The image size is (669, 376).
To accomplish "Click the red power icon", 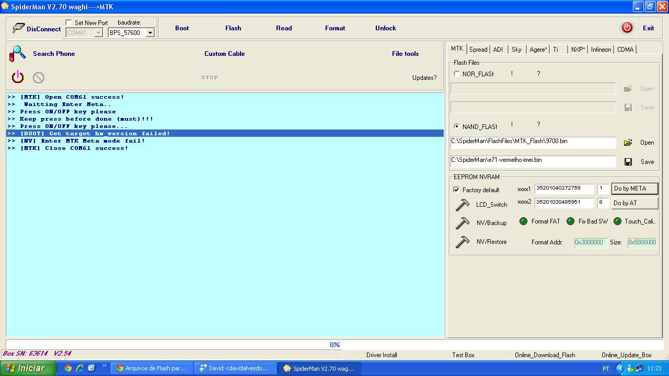I will (x=18, y=77).
